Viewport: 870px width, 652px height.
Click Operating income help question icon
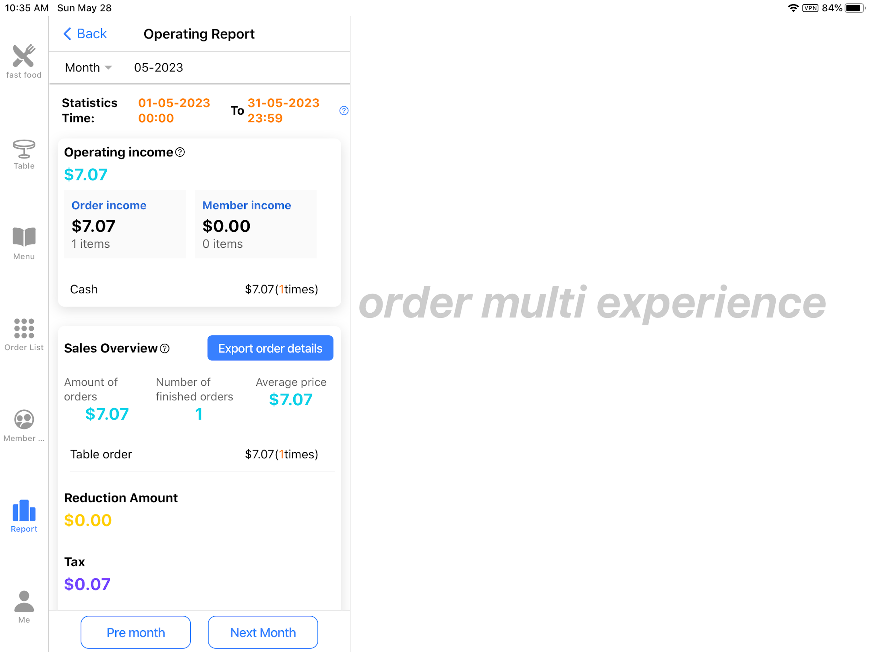click(180, 152)
